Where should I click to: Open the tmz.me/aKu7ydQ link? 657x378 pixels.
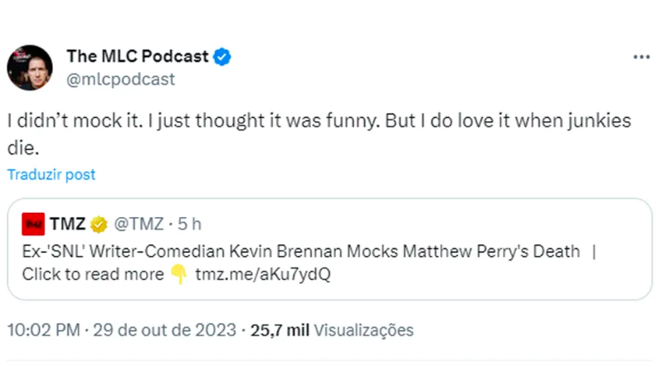263,274
